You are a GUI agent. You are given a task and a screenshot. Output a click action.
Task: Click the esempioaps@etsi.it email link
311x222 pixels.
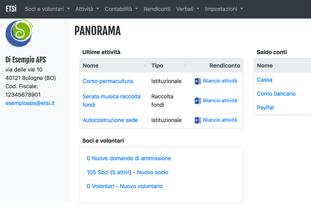[x=30, y=103]
